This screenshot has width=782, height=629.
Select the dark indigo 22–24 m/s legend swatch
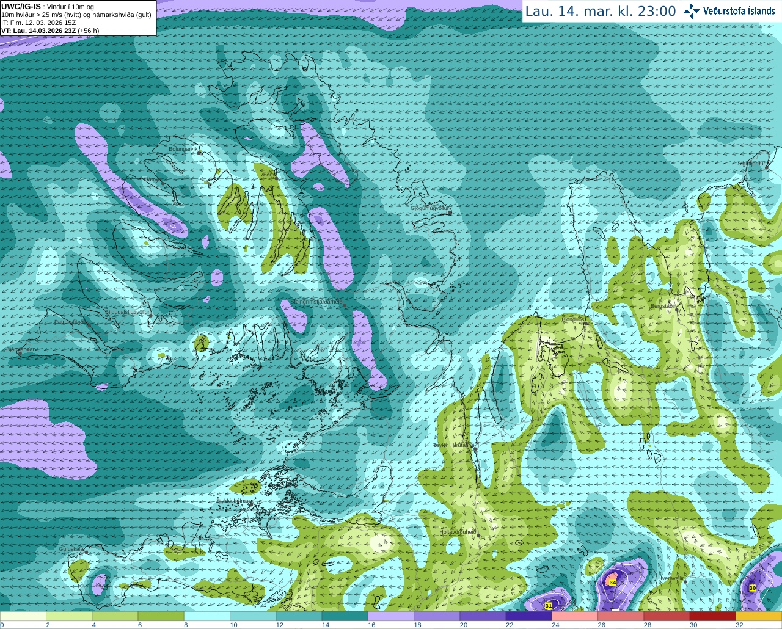coord(528,616)
